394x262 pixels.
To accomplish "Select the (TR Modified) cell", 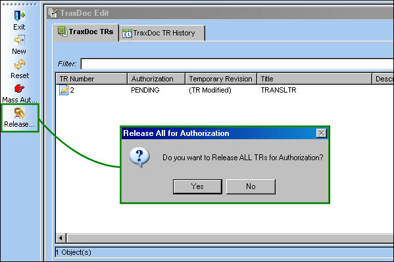I will click(210, 90).
